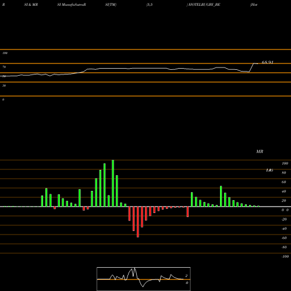Open the mini overview chart thumbnail
Image resolution: width=291 pixels, height=291 pixels.
144,279
